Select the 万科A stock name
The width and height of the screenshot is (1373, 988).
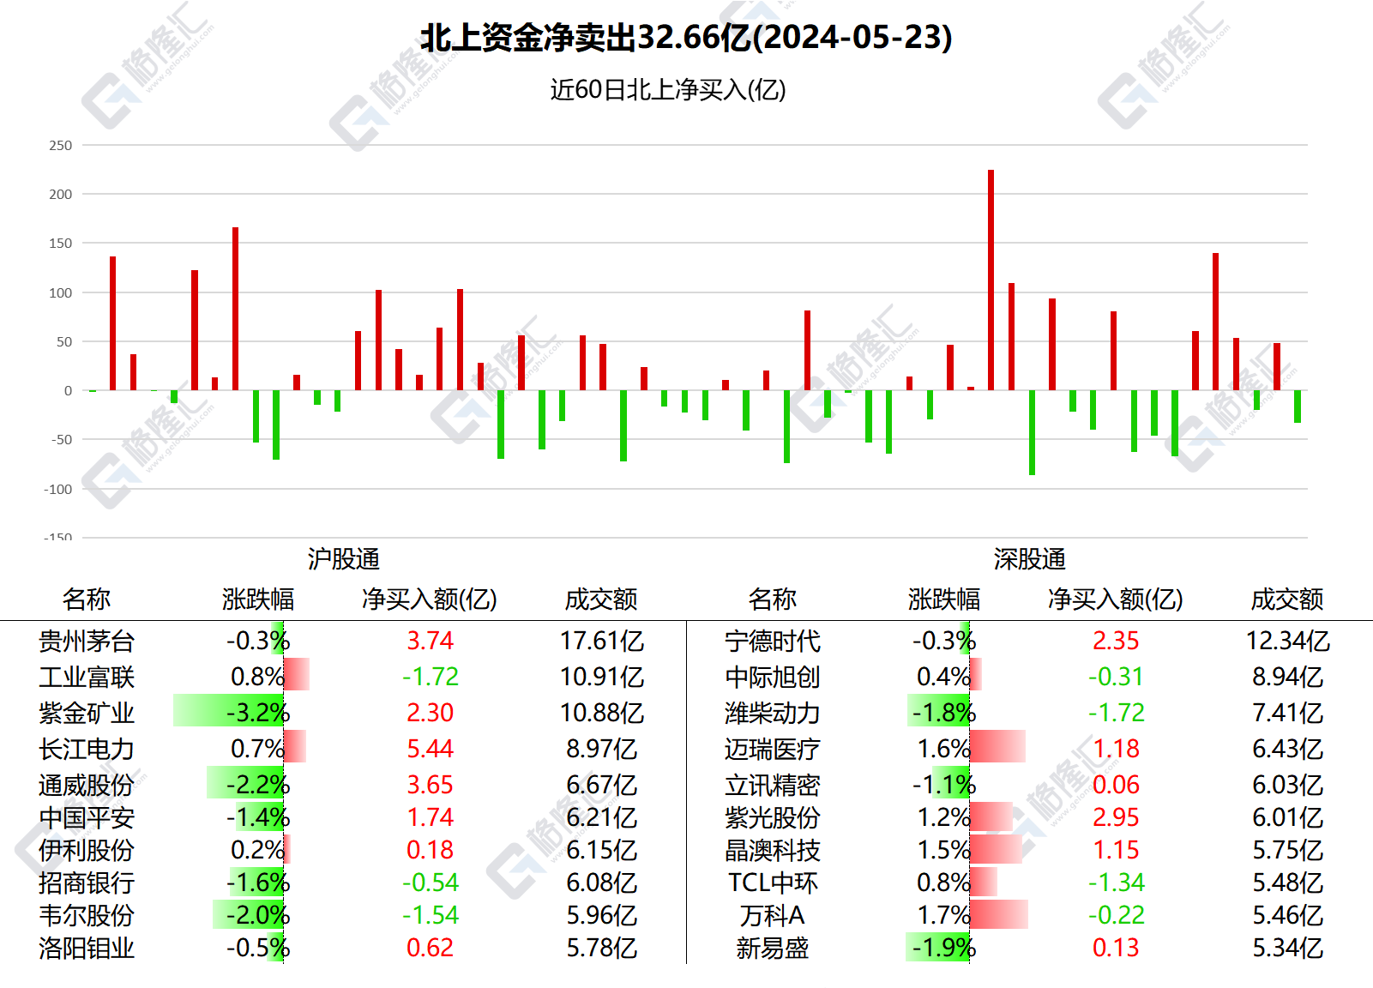[773, 915]
